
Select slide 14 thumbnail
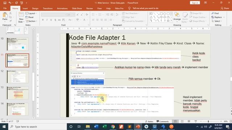click(x=17, y=109)
